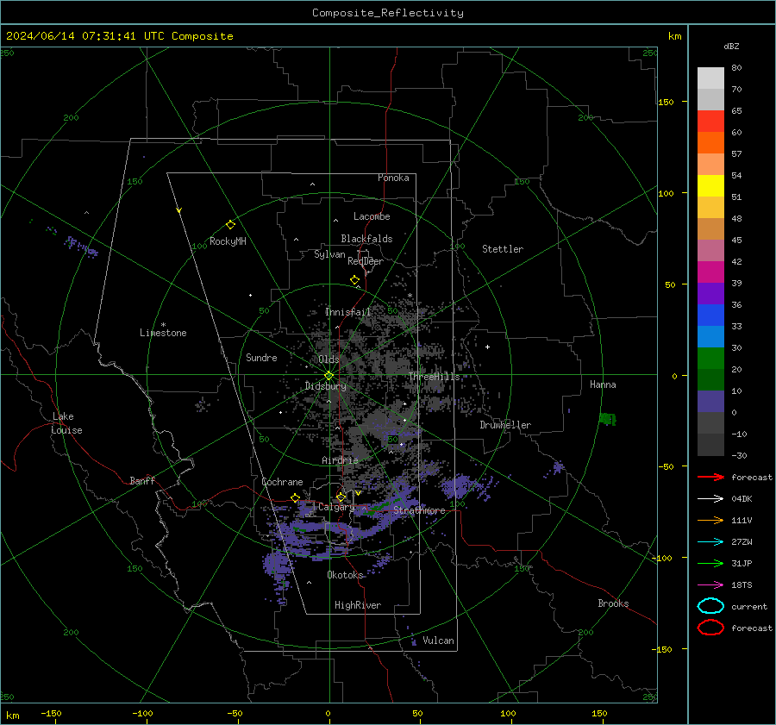Click the ThreeHills town label
The width and height of the screenshot is (776, 725).
click(x=434, y=377)
